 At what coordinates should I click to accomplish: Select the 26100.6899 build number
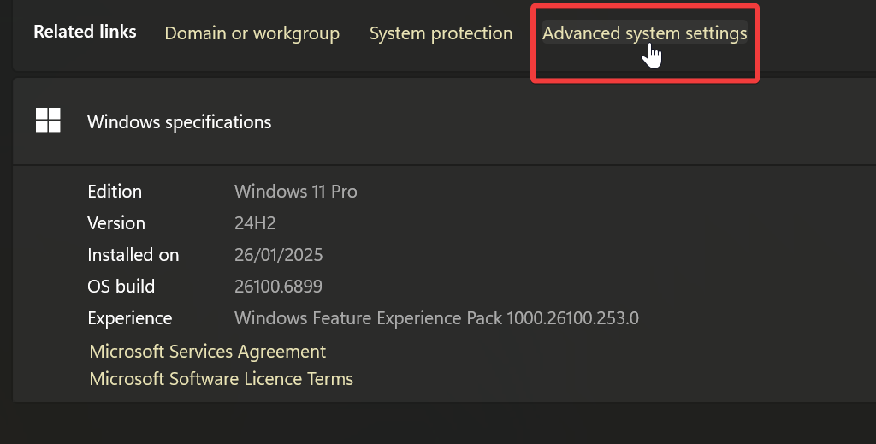(x=278, y=287)
